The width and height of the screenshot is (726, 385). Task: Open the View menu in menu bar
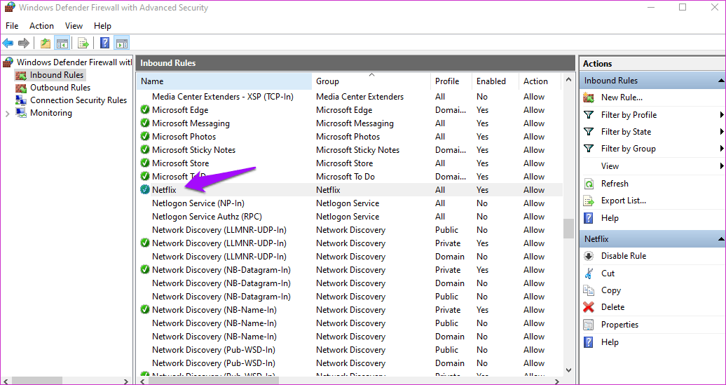tap(74, 26)
